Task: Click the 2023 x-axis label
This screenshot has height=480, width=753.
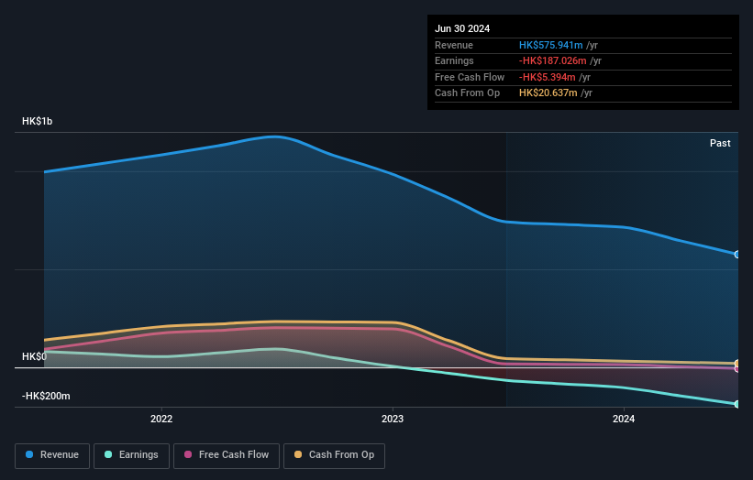Action: (393, 420)
